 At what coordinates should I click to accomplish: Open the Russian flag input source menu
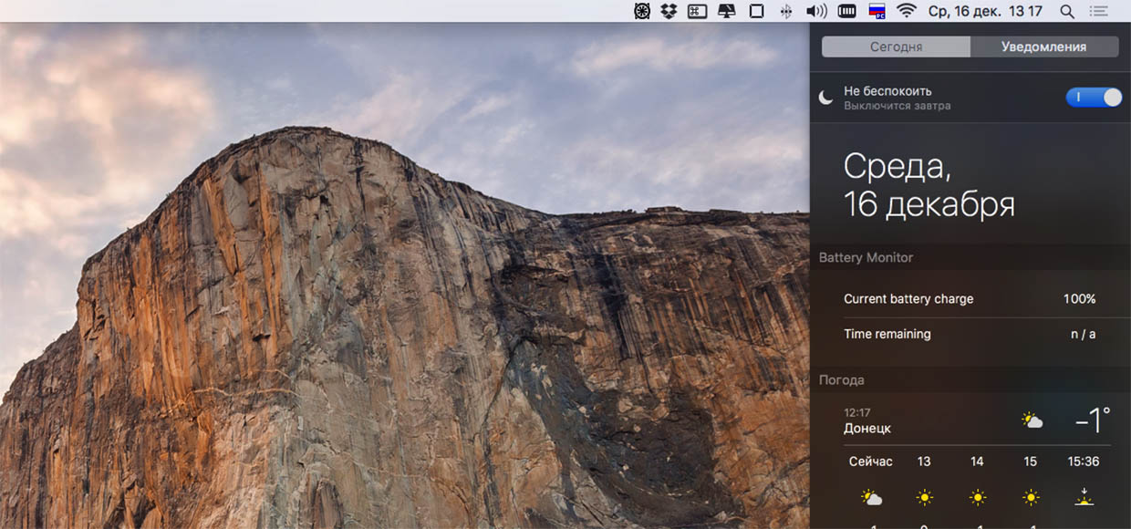[877, 11]
